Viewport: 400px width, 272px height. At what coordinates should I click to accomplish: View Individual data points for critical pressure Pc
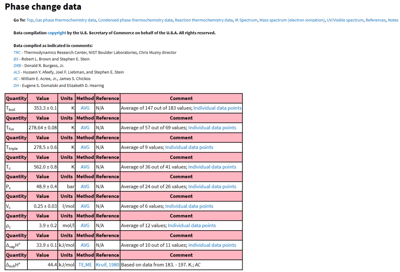point(212,186)
